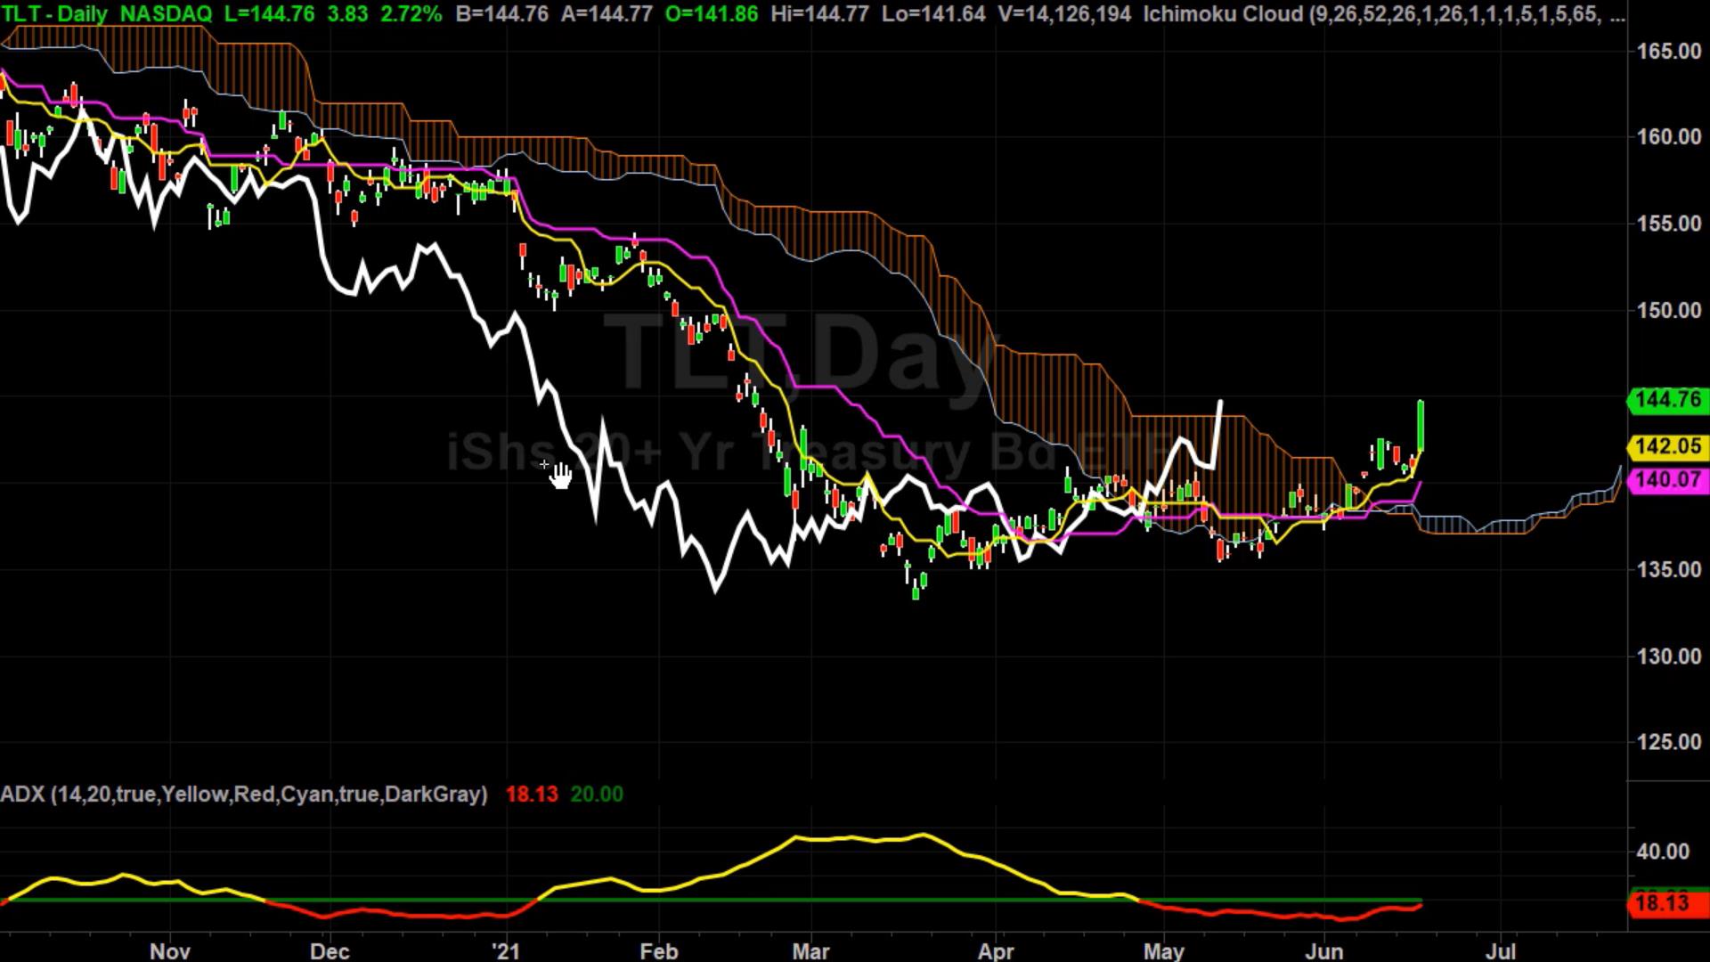
Task: Click the 135.00 price axis label
Action: click(x=1669, y=569)
